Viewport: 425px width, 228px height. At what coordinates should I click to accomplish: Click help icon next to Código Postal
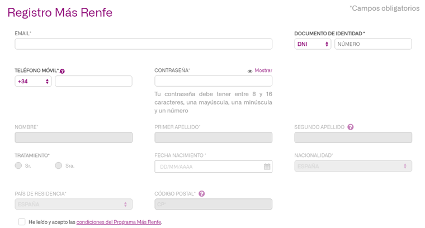(x=202, y=194)
